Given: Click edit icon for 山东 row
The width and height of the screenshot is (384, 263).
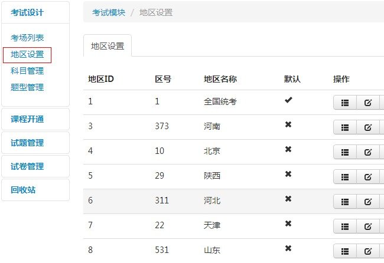Looking at the screenshot, I should pyautogui.click(x=367, y=251).
